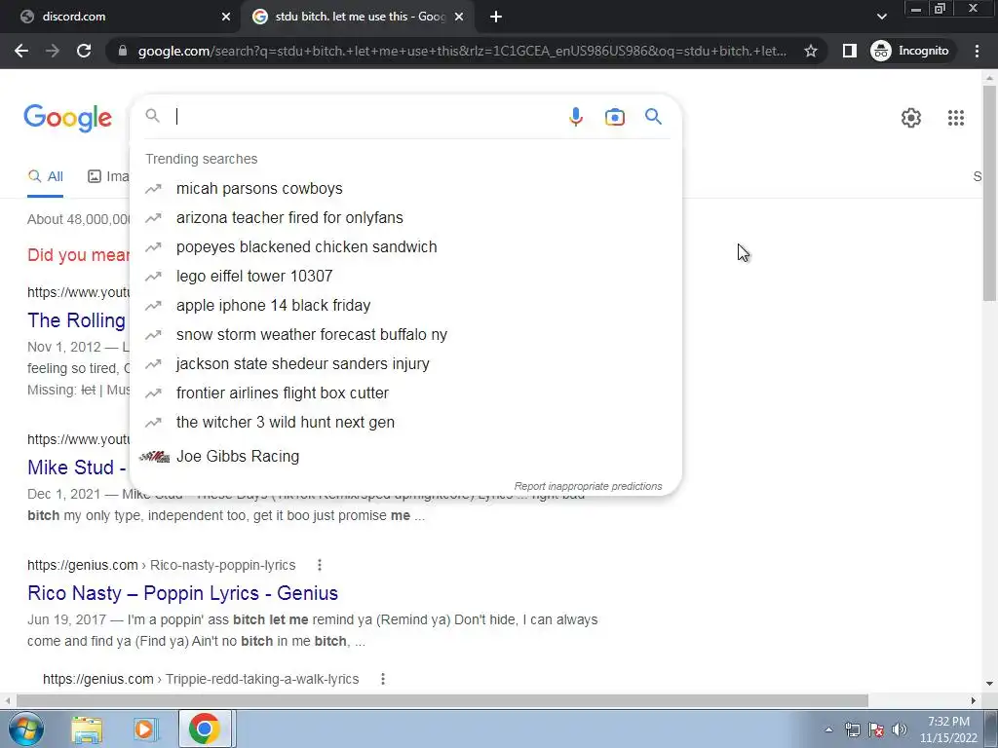998x748 pixels.
Task: Choose frontier airlines flight box cutter suggestion
Action: pyautogui.click(x=405, y=393)
